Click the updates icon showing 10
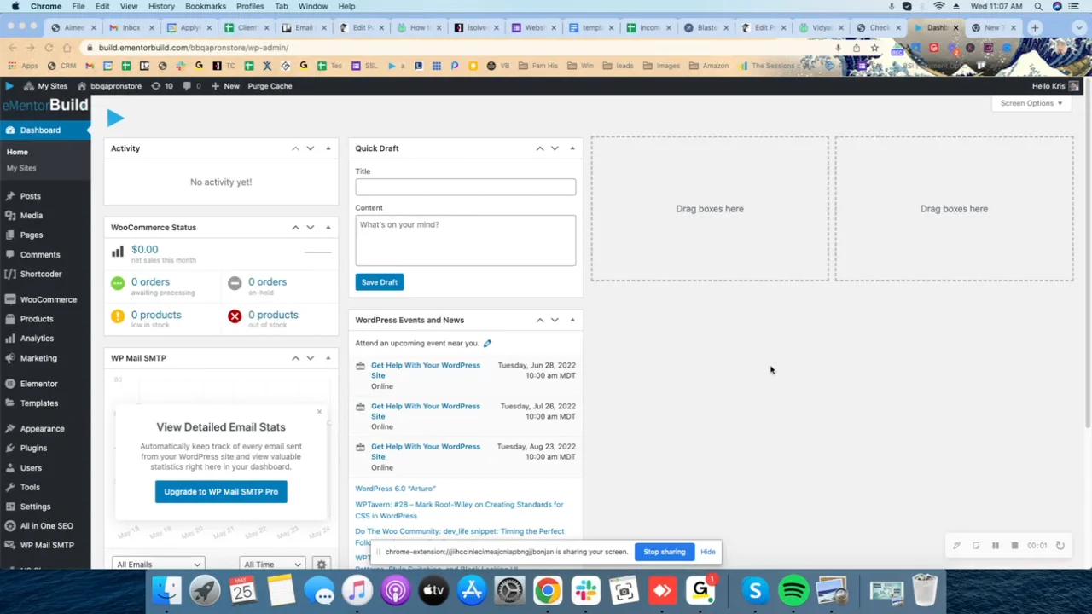Image resolution: width=1092 pixels, height=614 pixels. pos(161,86)
